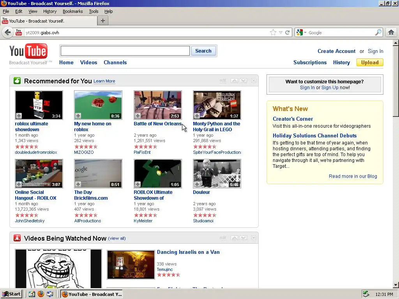Open Holiday Solutions Channel Debuts link
The height and width of the screenshot is (299, 399).
click(314, 135)
